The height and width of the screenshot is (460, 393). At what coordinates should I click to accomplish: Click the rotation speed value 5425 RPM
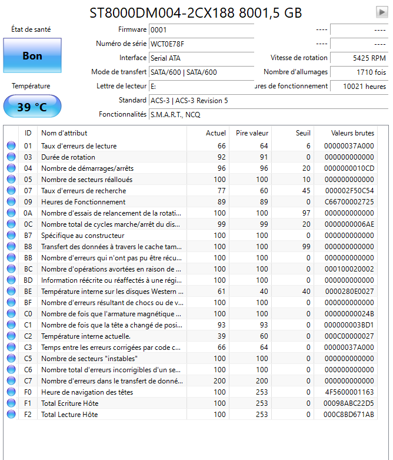[x=359, y=58]
